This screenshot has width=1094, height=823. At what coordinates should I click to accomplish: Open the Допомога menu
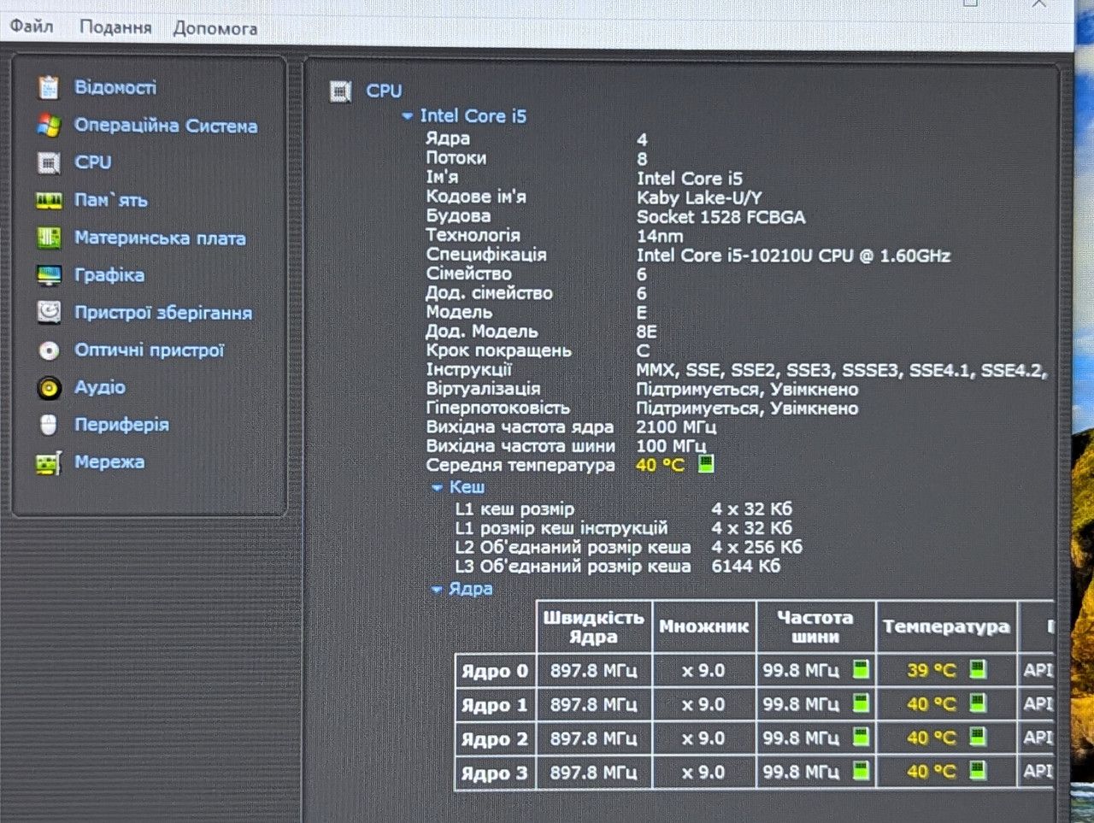(215, 28)
